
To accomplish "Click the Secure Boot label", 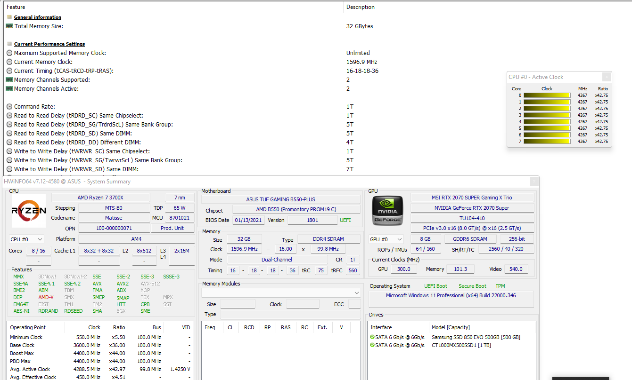I will click(x=472, y=286).
